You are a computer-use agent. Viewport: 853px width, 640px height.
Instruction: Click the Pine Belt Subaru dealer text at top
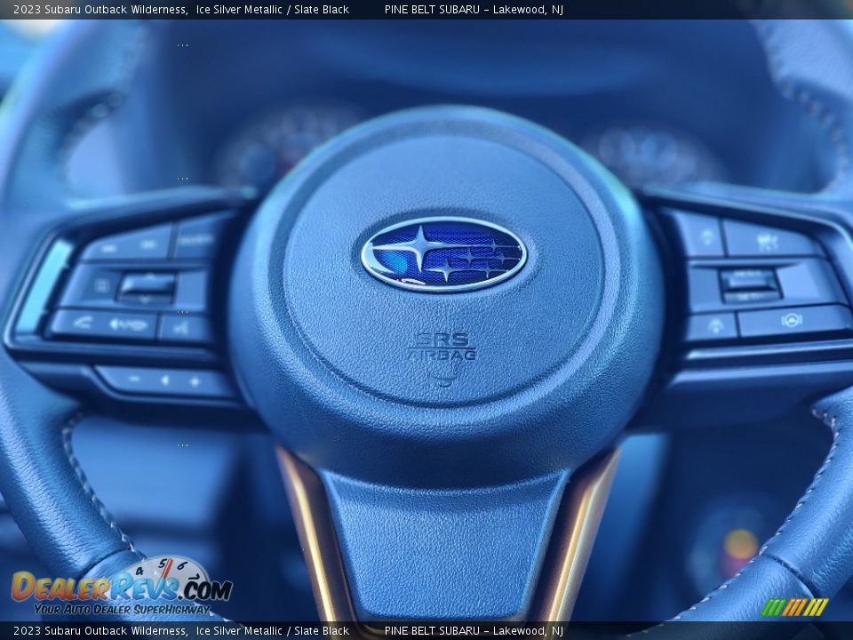[x=474, y=10]
